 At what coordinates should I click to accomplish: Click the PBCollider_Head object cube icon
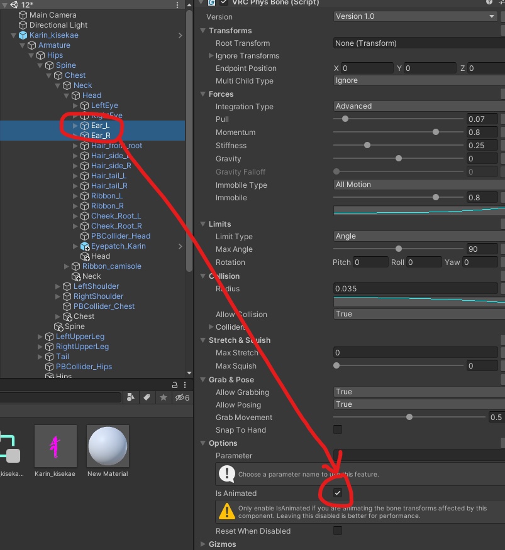pyautogui.click(x=85, y=236)
